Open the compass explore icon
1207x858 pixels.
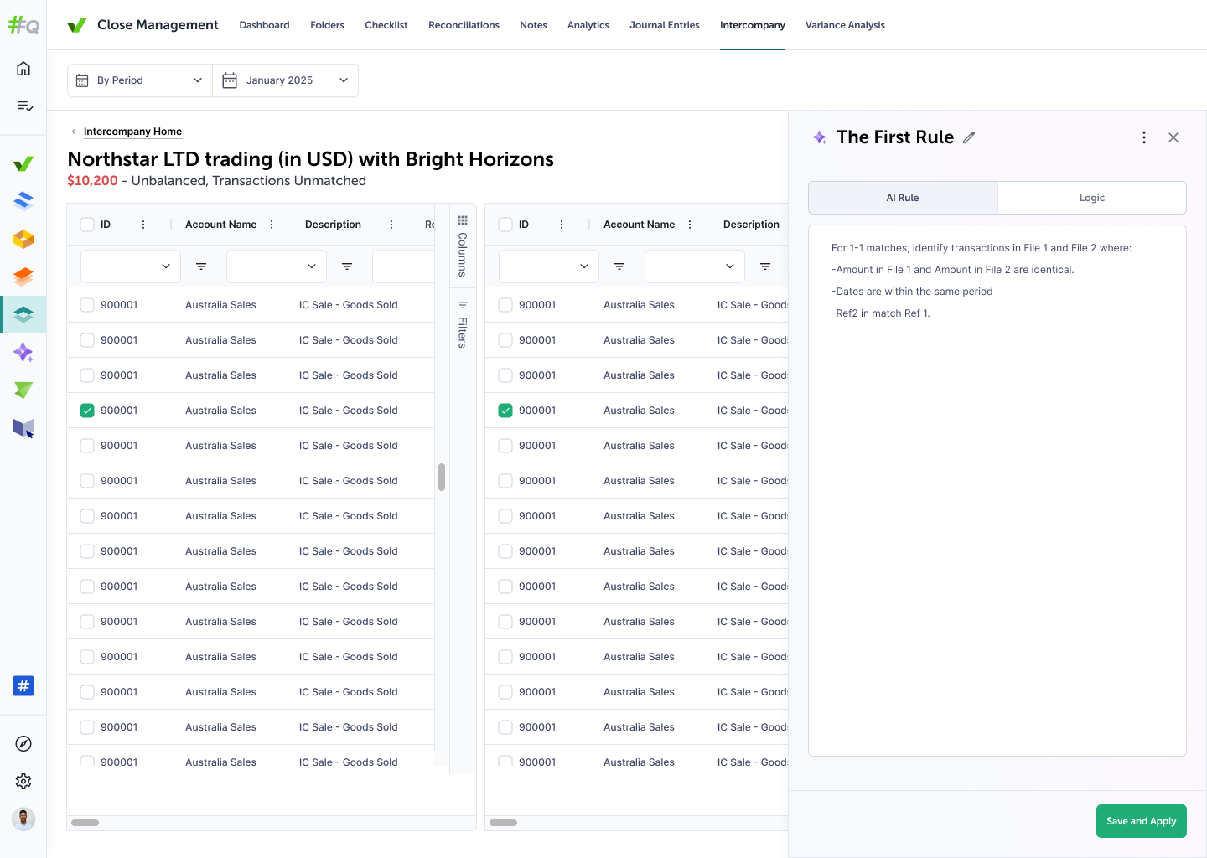(23, 744)
